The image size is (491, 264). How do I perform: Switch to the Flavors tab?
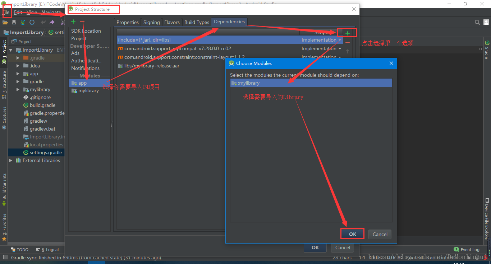click(172, 22)
